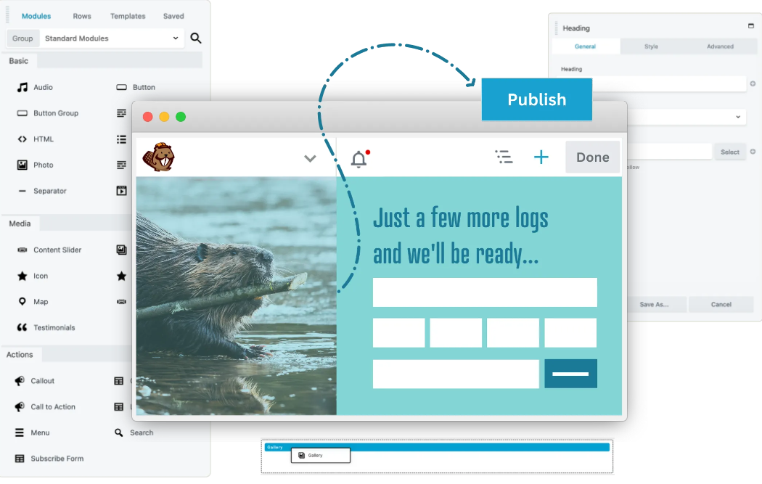Click the Save As... button
Viewport: 762px width, 484px height.
(x=657, y=305)
